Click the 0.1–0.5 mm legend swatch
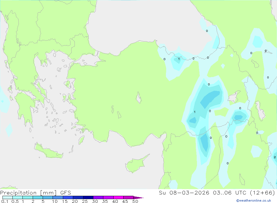Screen dimensions: 277x203 coord(7,197)
